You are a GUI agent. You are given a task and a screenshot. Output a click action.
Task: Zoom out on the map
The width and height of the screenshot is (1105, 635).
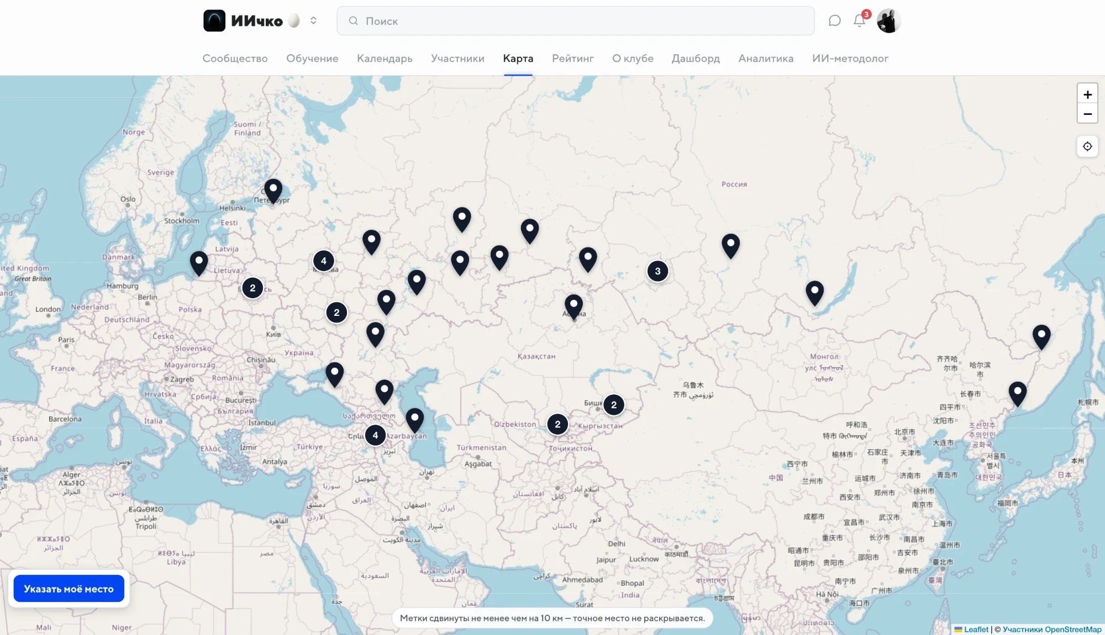point(1087,114)
